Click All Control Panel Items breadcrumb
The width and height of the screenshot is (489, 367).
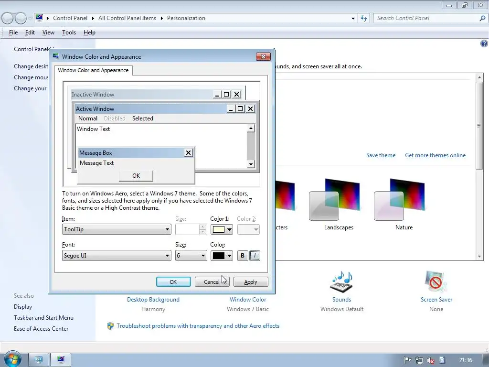click(127, 18)
